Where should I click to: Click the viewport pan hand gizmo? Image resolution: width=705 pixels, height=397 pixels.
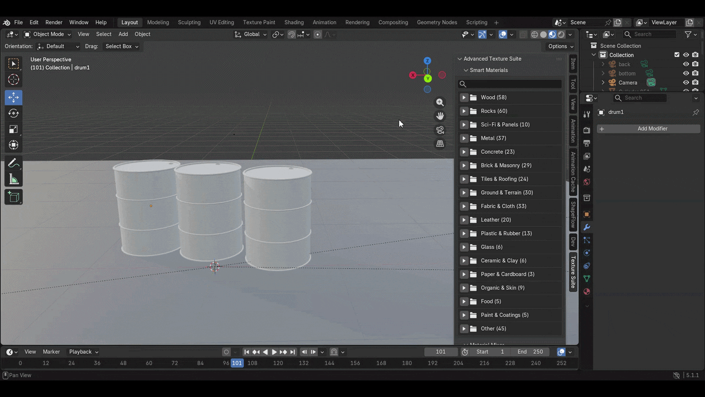click(x=440, y=116)
